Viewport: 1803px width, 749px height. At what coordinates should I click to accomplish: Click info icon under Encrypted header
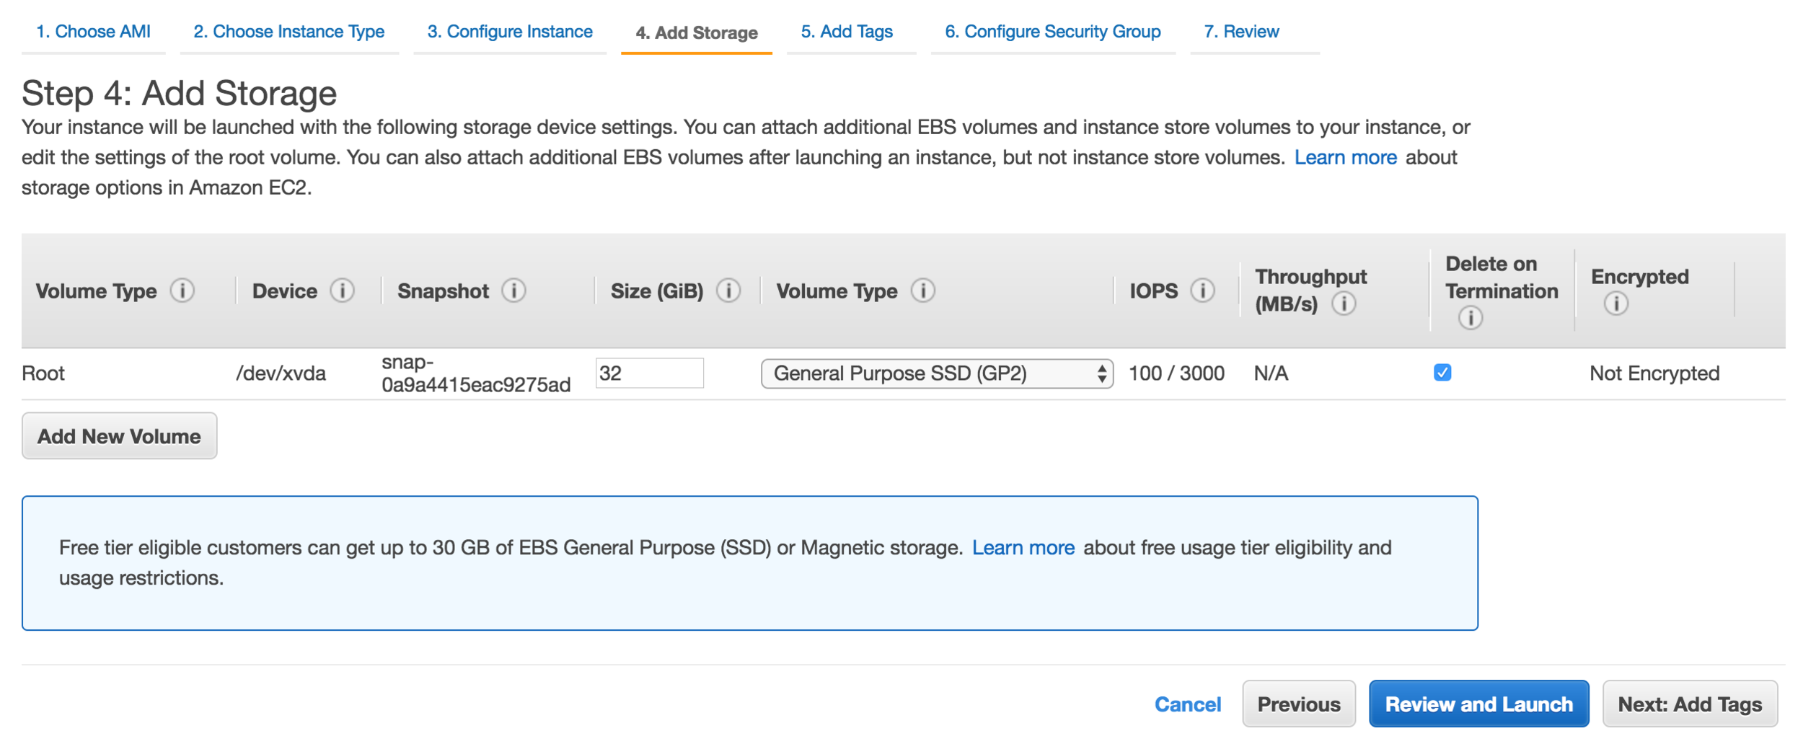pyautogui.click(x=1616, y=303)
